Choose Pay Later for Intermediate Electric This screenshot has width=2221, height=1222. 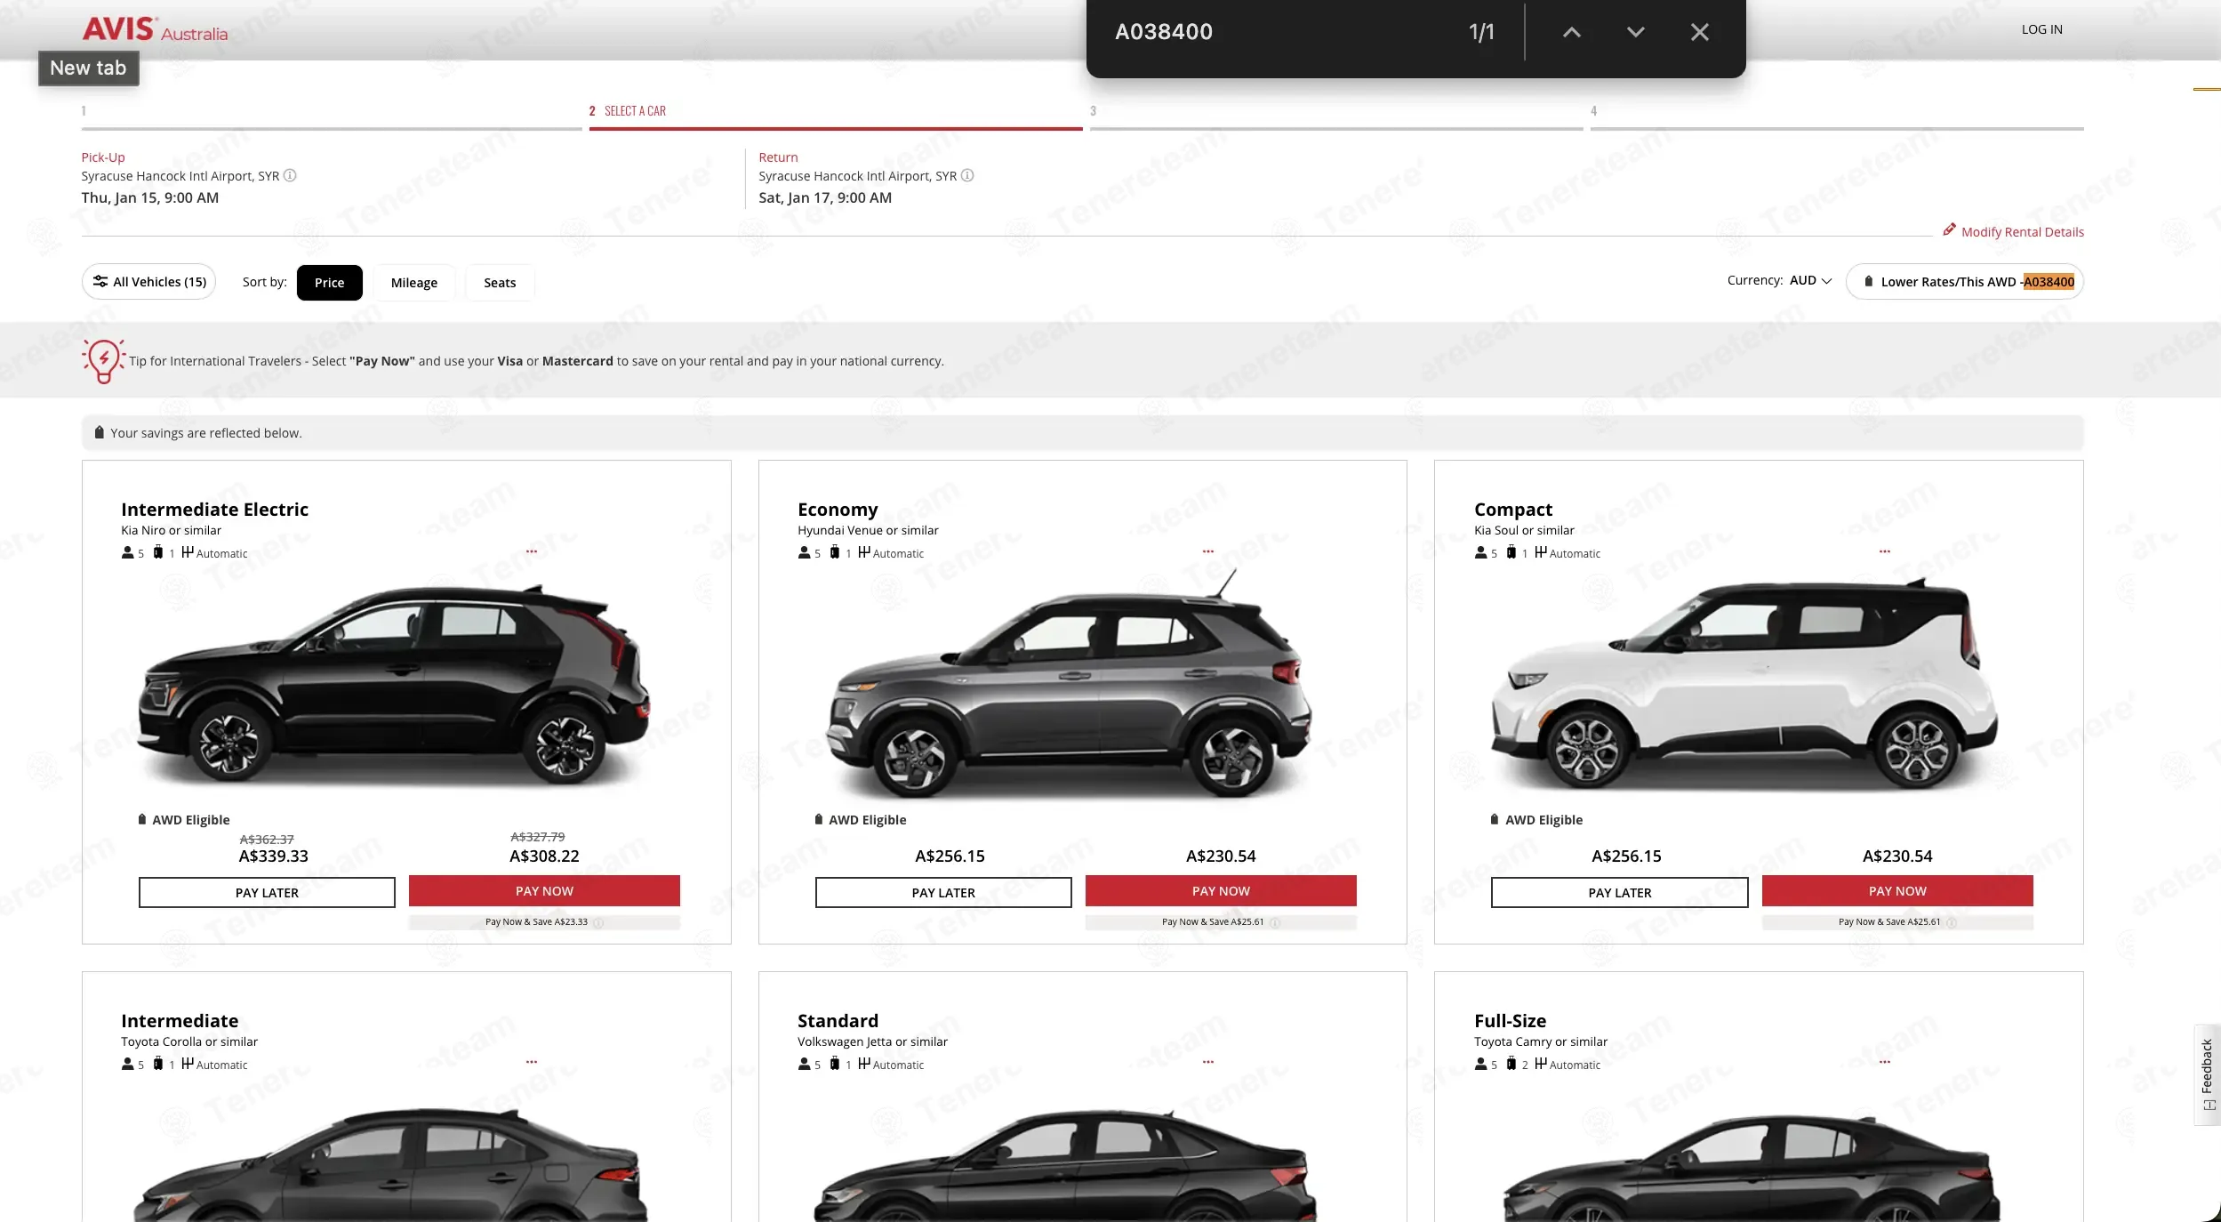point(267,892)
